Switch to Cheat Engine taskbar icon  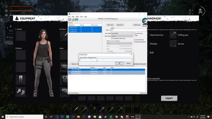(x=138, y=117)
